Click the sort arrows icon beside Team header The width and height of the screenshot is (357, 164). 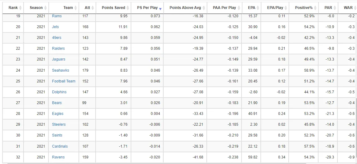(75, 8)
